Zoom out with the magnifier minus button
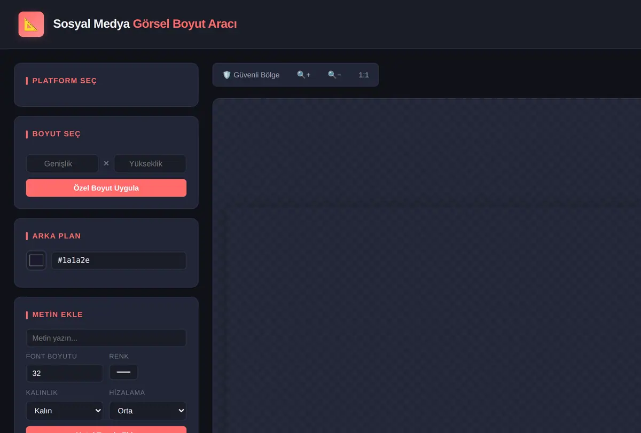 (x=334, y=75)
